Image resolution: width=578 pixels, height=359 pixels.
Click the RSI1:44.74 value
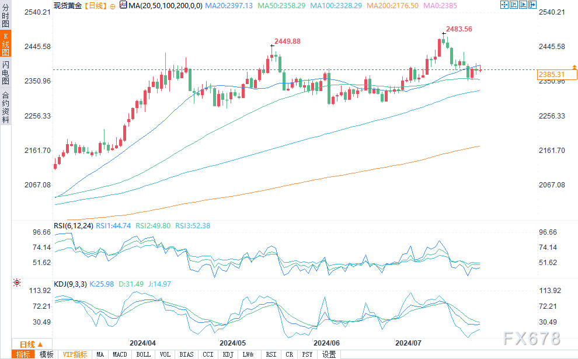(x=113, y=225)
